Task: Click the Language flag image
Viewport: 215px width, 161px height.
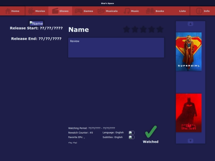Action: 131,133
